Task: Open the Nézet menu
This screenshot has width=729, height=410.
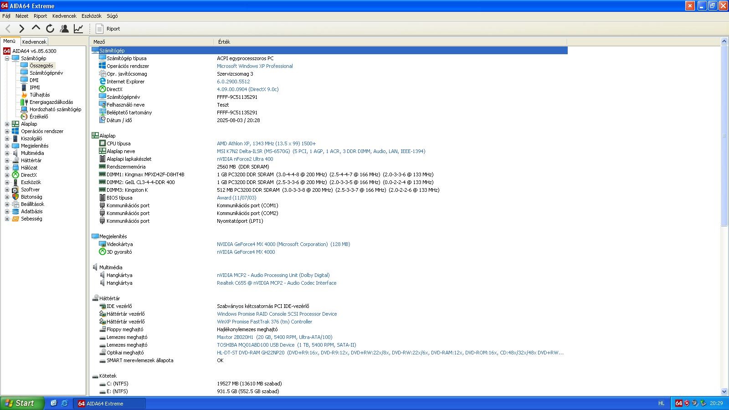Action: point(22,16)
